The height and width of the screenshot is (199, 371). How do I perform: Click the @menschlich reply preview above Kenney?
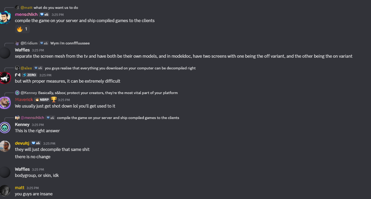point(97,118)
